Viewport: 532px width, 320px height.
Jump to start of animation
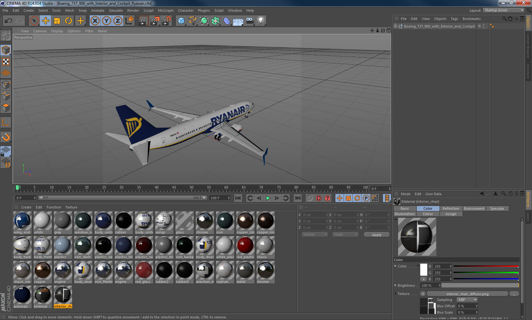[x=238, y=198]
